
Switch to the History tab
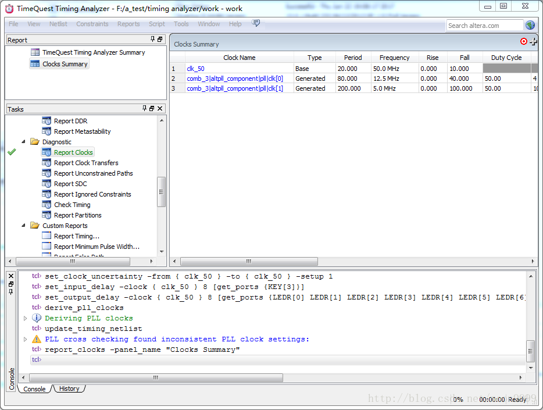tap(69, 388)
